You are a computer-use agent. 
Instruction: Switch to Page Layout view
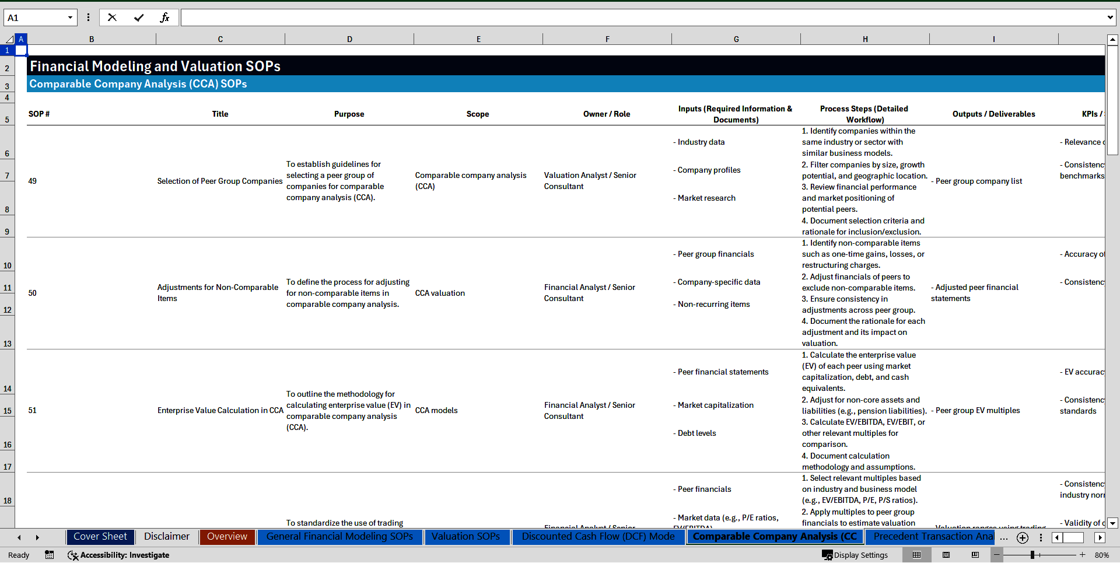click(946, 555)
